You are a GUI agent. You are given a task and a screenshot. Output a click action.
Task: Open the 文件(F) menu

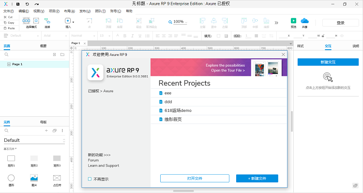[9, 11]
